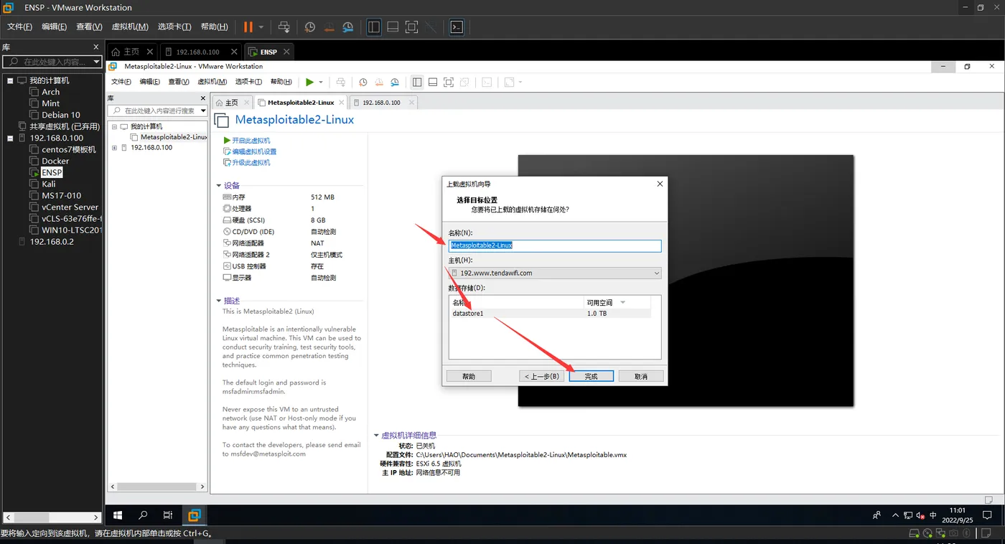Collapse 虚拟机详细信息 section
The height and width of the screenshot is (544, 1005).
pyautogui.click(x=376, y=435)
